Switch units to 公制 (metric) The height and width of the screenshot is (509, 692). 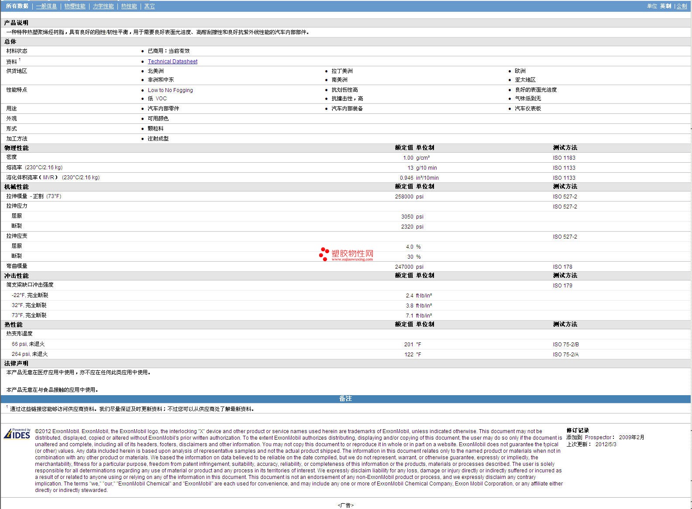682,6
